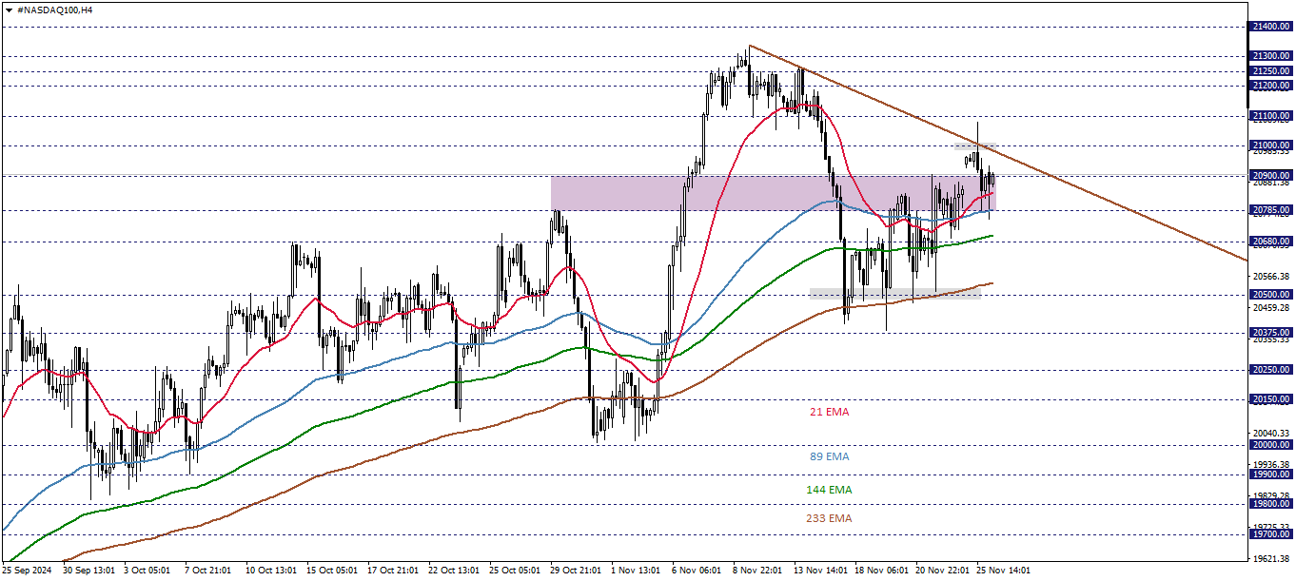The width and height of the screenshot is (1296, 581).
Task: Click the 25 Nov 14:01 time label
Action: coord(1003,571)
